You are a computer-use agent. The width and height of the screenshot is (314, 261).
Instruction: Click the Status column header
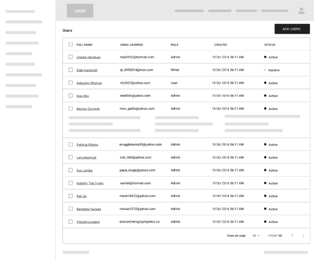269,45
